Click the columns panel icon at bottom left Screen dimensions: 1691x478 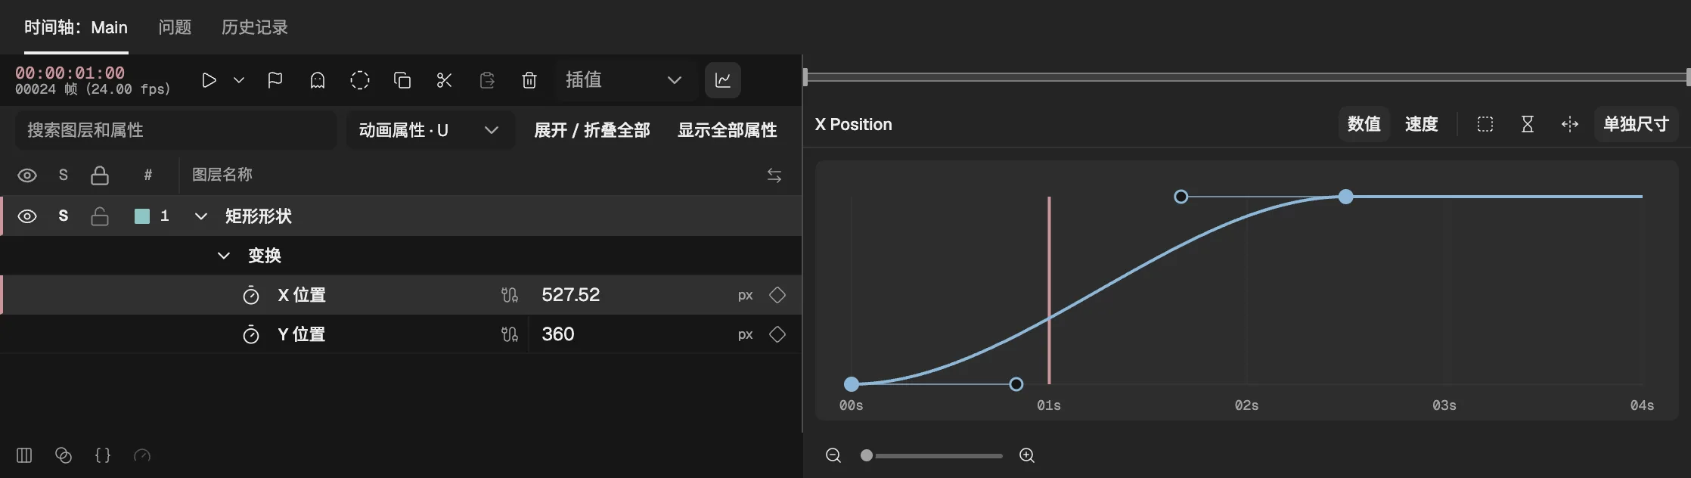[x=24, y=455]
